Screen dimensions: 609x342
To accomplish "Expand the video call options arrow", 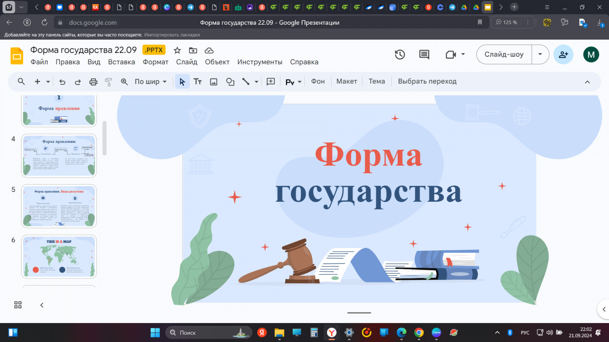I will (463, 54).
